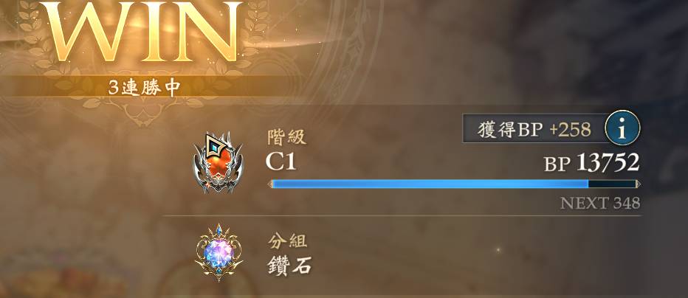This screenshot has height=298, width=688.
Task: Click the 階級 heading
Action: 286,138
